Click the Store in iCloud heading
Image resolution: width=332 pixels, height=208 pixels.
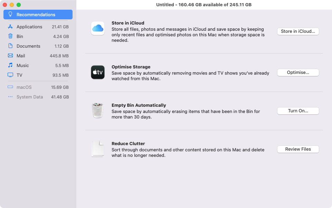128,23
